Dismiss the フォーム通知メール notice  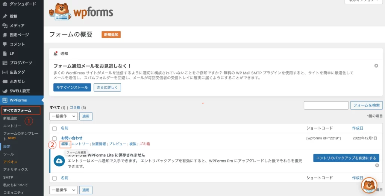pos(376,66)
